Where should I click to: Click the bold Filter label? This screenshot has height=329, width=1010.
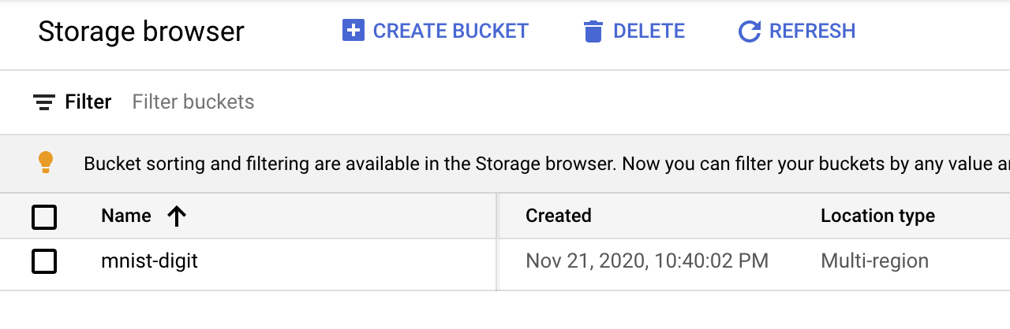coord(88,102)
